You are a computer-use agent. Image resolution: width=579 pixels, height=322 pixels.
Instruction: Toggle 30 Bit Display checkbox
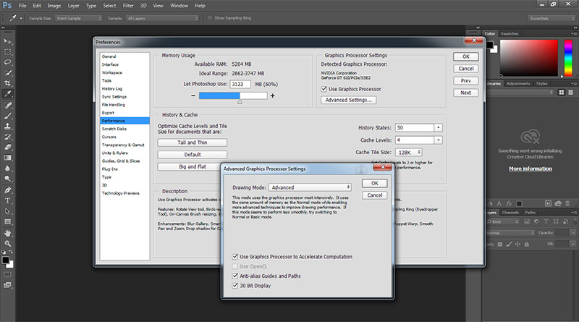234,285
